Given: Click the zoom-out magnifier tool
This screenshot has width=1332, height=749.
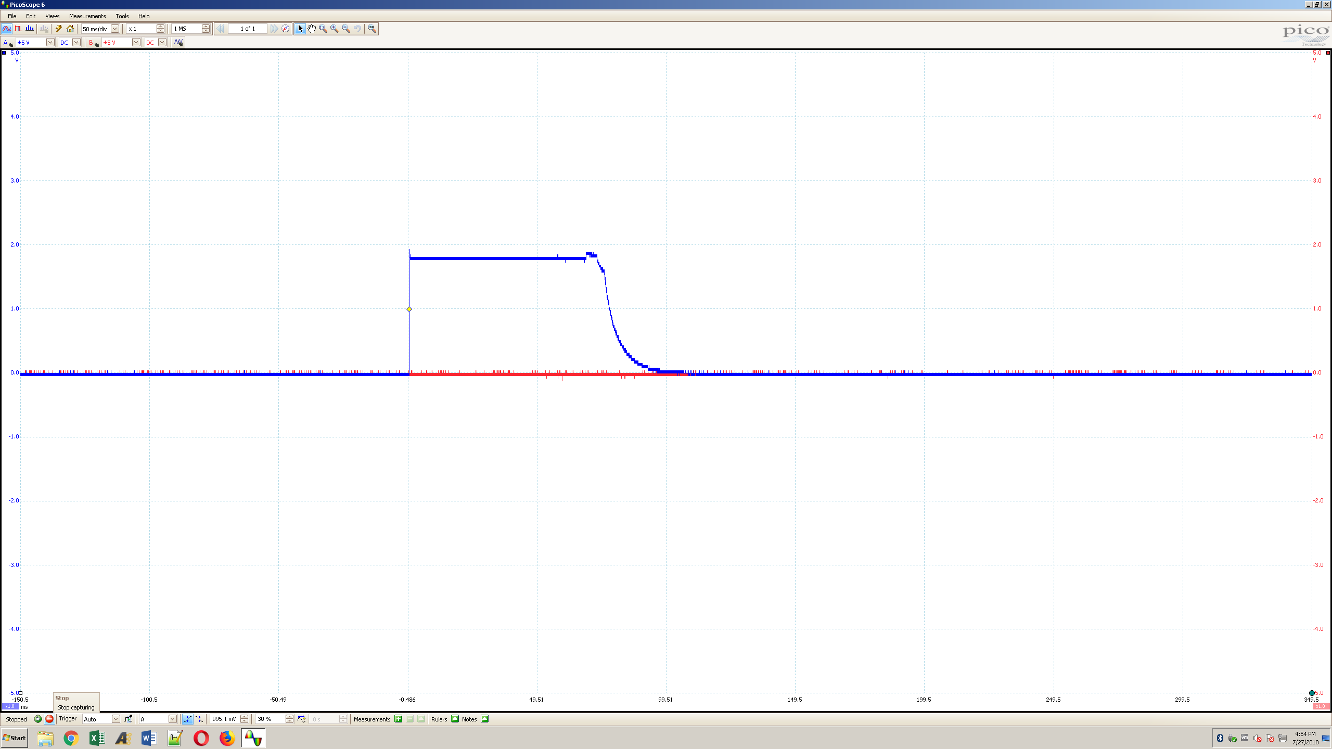Looking at the screenshot, I should pos(346,29).
